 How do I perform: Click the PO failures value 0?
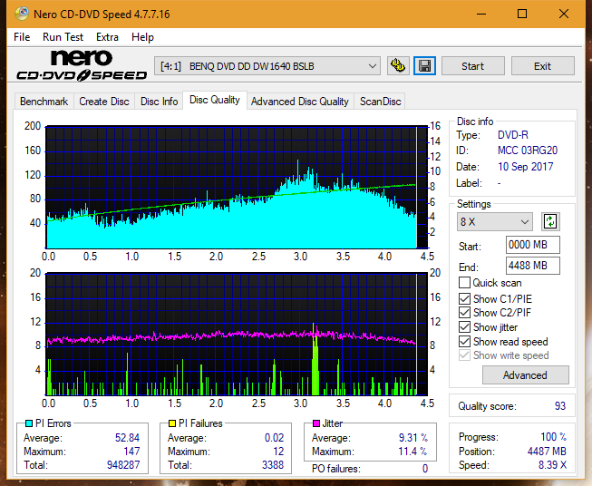pos(425,469)
